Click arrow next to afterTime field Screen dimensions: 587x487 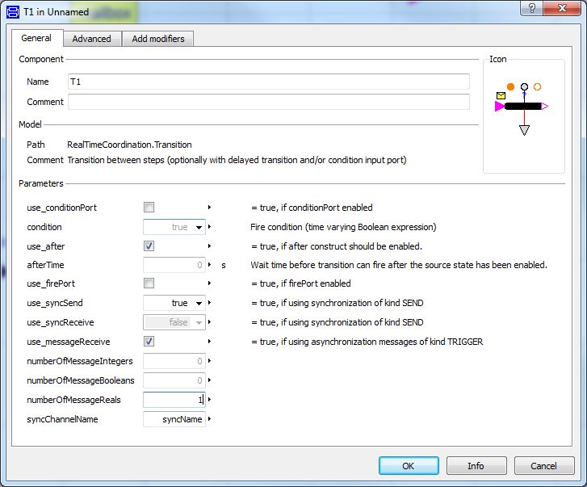[x=210, y=265]
